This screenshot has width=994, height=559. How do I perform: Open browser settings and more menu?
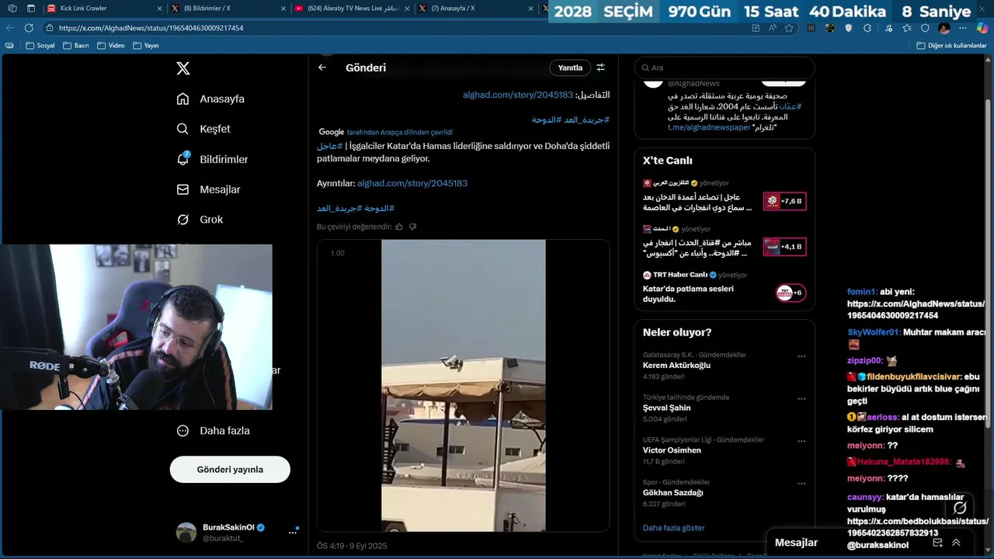(x=963, y=27)
